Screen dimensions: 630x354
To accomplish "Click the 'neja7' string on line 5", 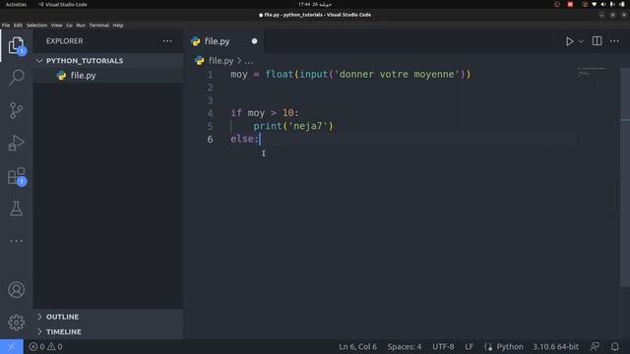I will tap(308, 126).
